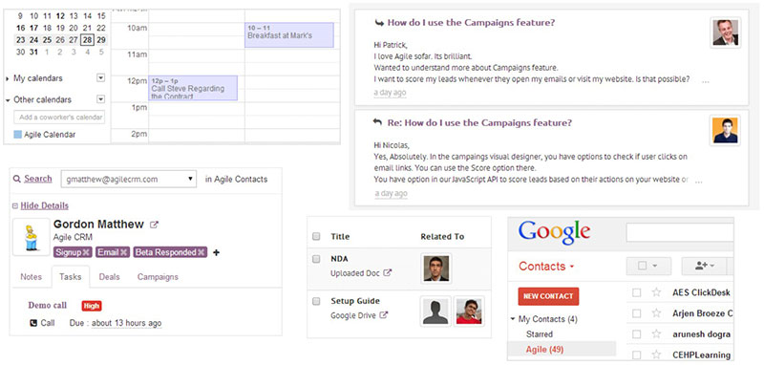Click the forward arrow icon on first message

click(378, 22)
